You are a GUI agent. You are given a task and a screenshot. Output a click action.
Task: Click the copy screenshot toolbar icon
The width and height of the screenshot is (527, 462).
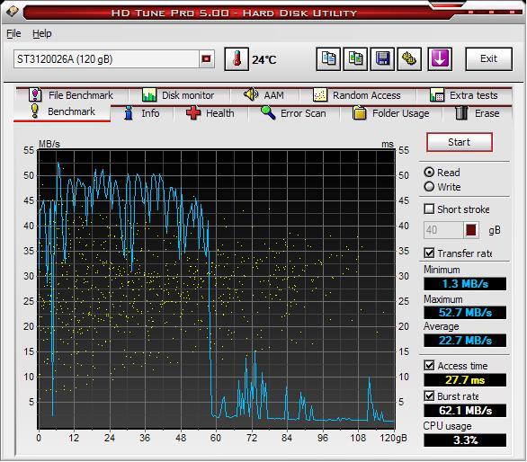[x=355, y=59]
